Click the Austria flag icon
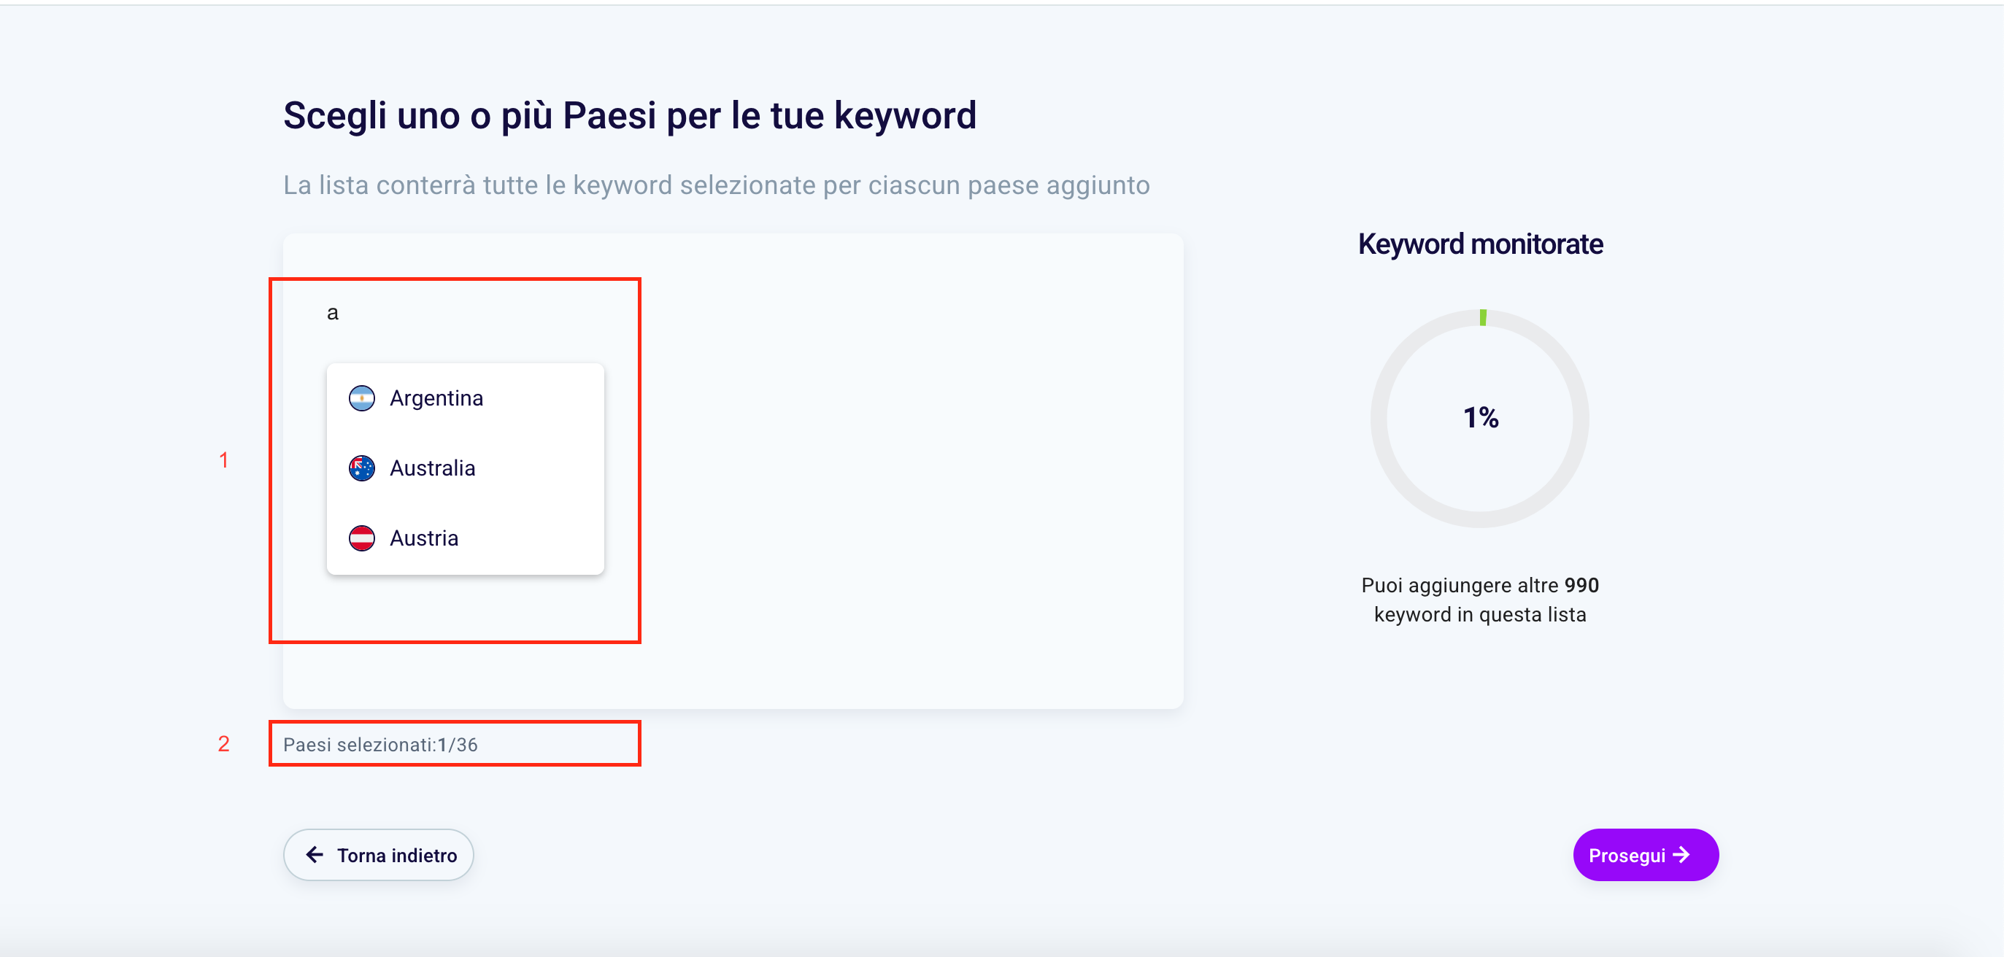This screenshot has width=2004, height=957. (362, 538)
